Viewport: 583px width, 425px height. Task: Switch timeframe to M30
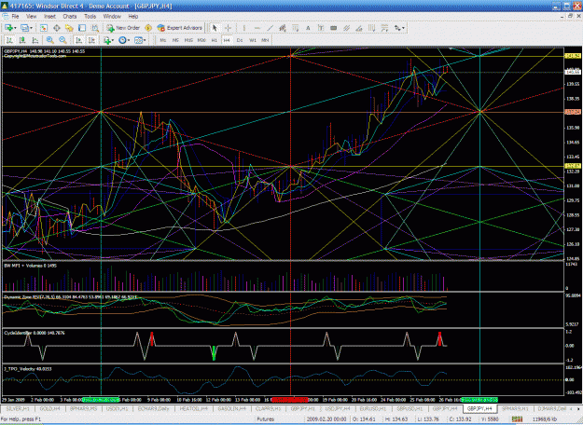pos(201,40)
